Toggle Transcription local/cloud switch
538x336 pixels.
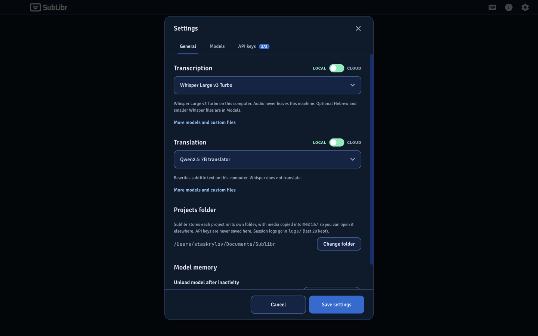(336, 68)
